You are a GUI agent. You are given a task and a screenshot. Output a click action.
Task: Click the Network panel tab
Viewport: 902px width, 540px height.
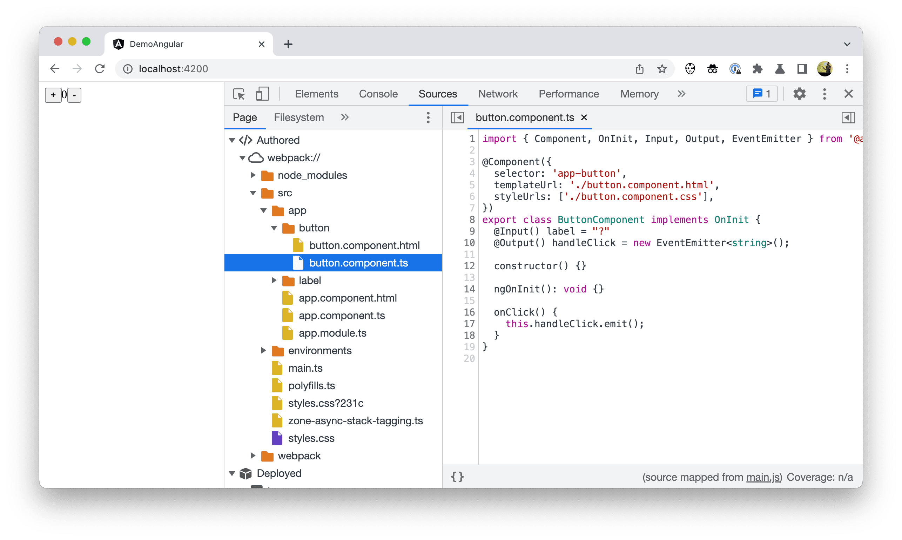point(498,94)
